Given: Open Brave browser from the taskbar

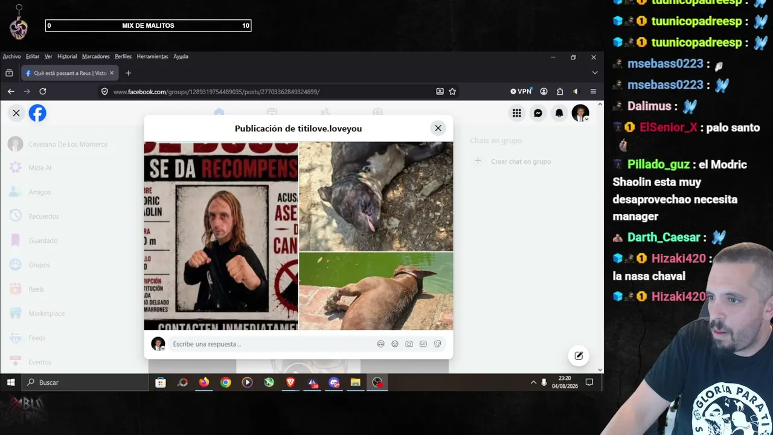Looking at the screenshot, I should tap(290, 382).
